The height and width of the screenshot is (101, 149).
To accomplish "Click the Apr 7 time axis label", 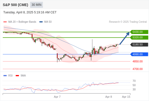I will (x=57, y=97).
